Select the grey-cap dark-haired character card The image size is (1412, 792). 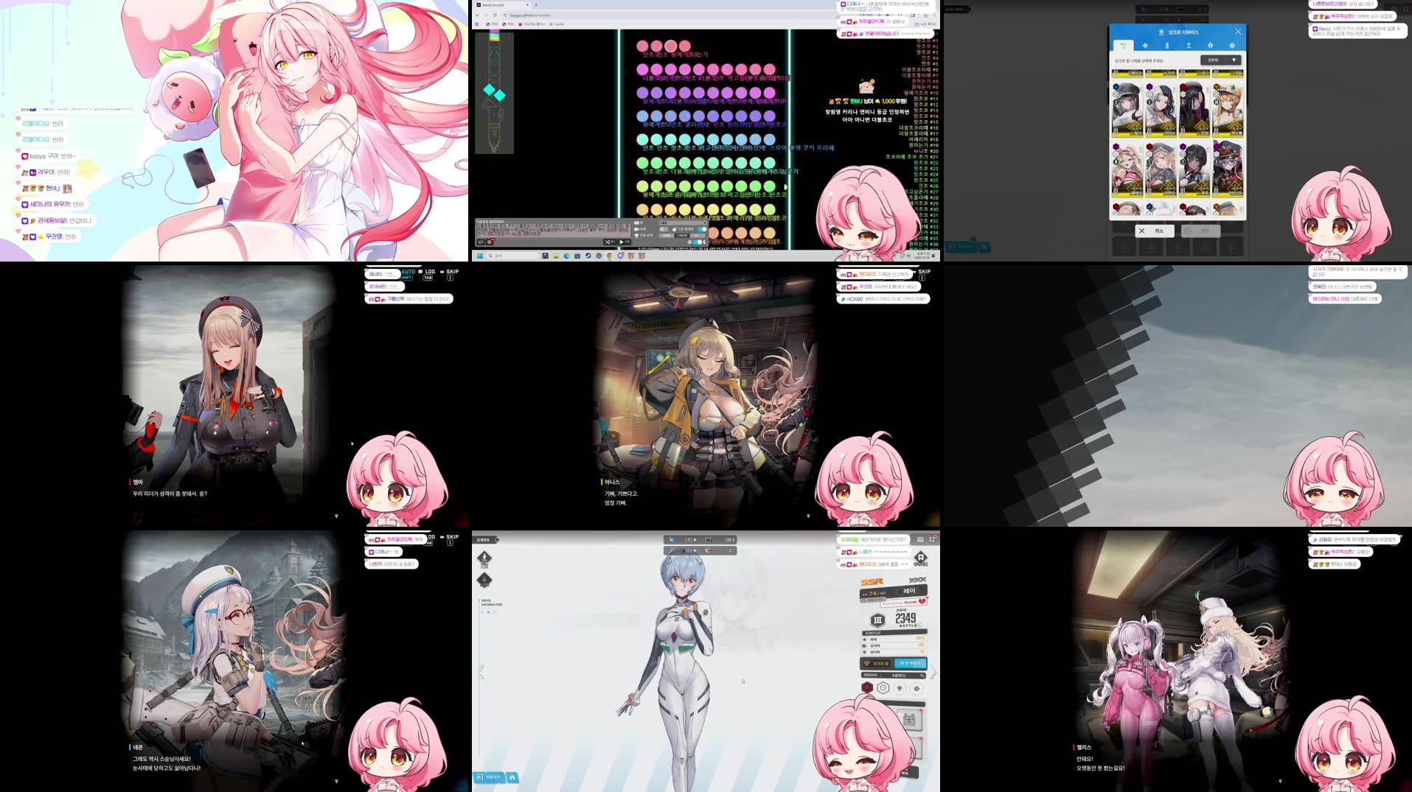(1127, 110)
